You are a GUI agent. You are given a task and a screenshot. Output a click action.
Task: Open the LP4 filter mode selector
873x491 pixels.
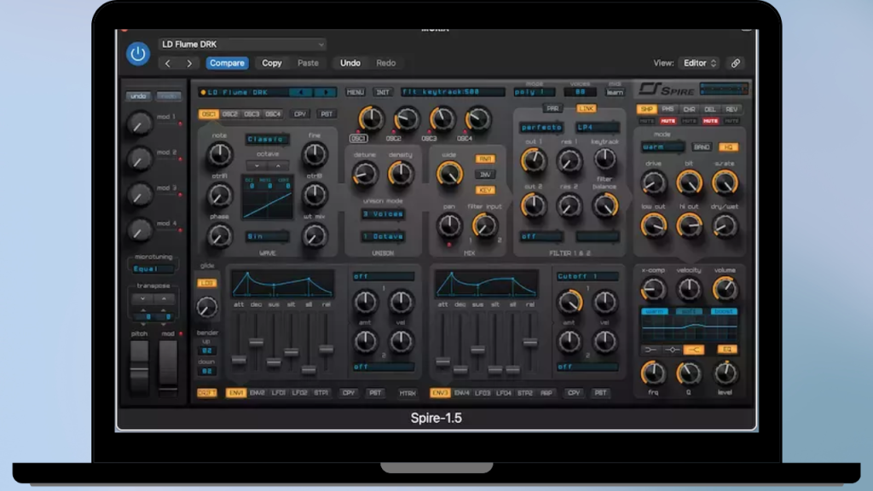[x=598, y=128]
